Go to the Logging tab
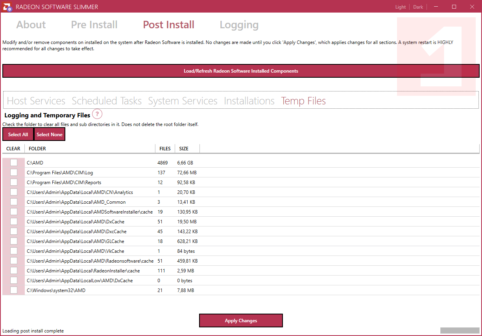The height and width of the screenshot is (336, 482). [x=239, y=25]
